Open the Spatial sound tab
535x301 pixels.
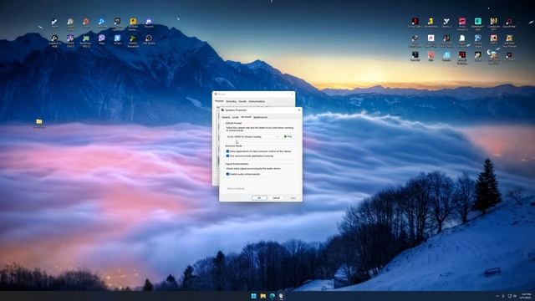260,117
